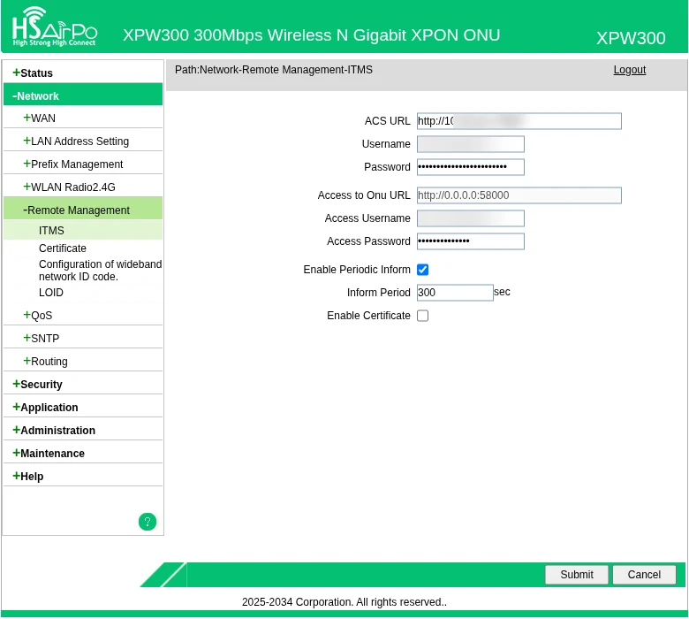Expand LAN Address Setting submenu

pyautogui.click(x=76, y=141)
